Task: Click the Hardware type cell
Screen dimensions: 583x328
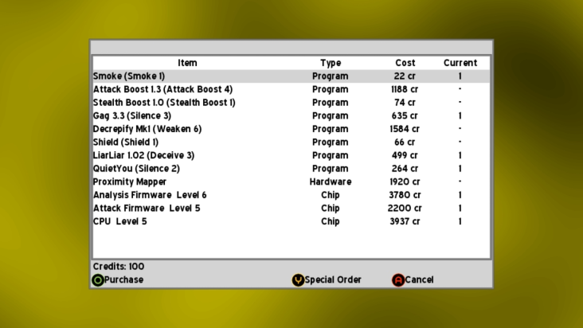Action: [331, 182]
